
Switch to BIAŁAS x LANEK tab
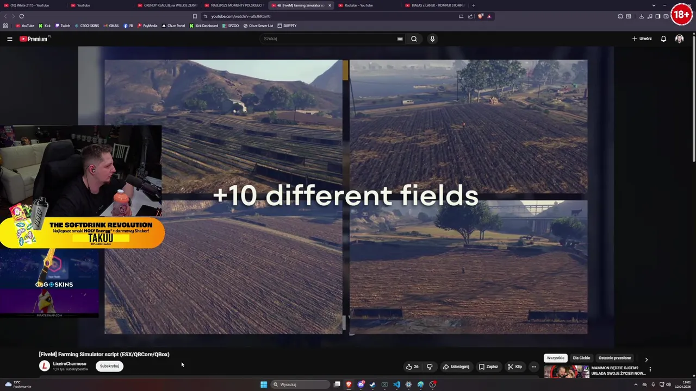pyautogui.click(x=436, y=5)
